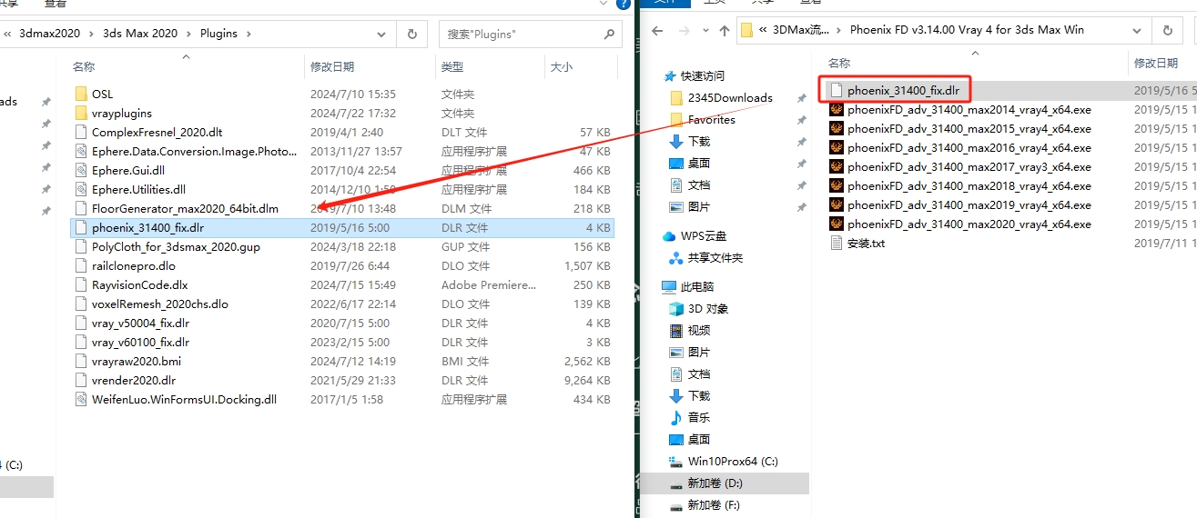This screenshot has height=518, width=1197.
Task: Click Win10Prox64 (C:) drive icon
Action: click(676, 461)
